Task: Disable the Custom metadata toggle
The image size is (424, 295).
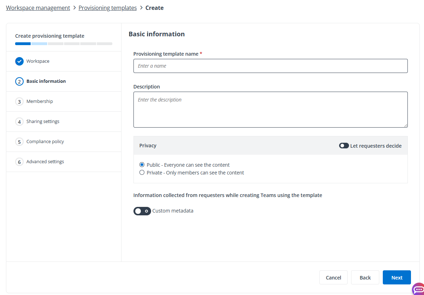Action: click(142, 211)
